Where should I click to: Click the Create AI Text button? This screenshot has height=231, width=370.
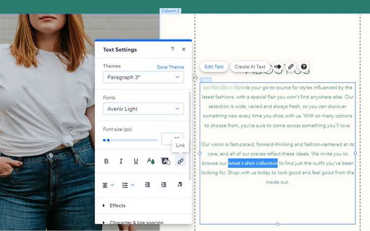pyautogui.click(x=250, y=66)
